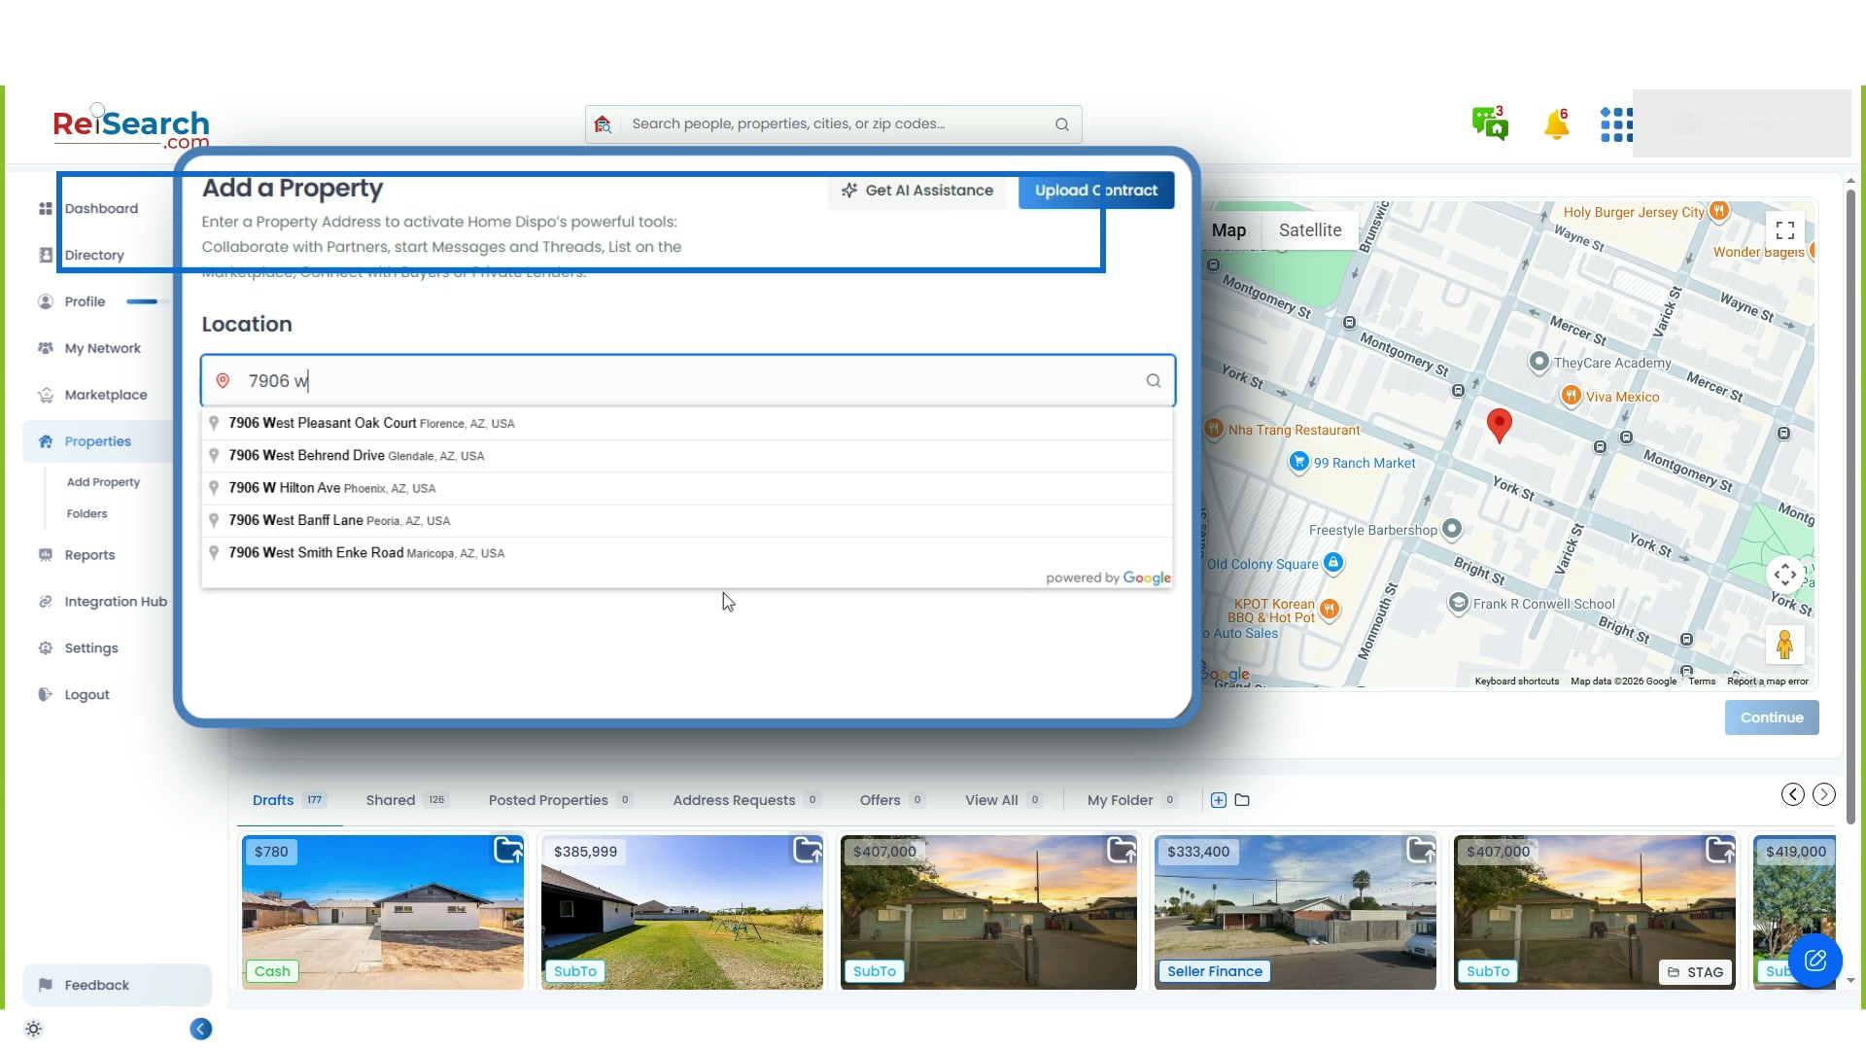The height and width of the screenshot is (1050, 1866).
Task: Open Integration Hub in the sidebar
Action: [116, 602]
